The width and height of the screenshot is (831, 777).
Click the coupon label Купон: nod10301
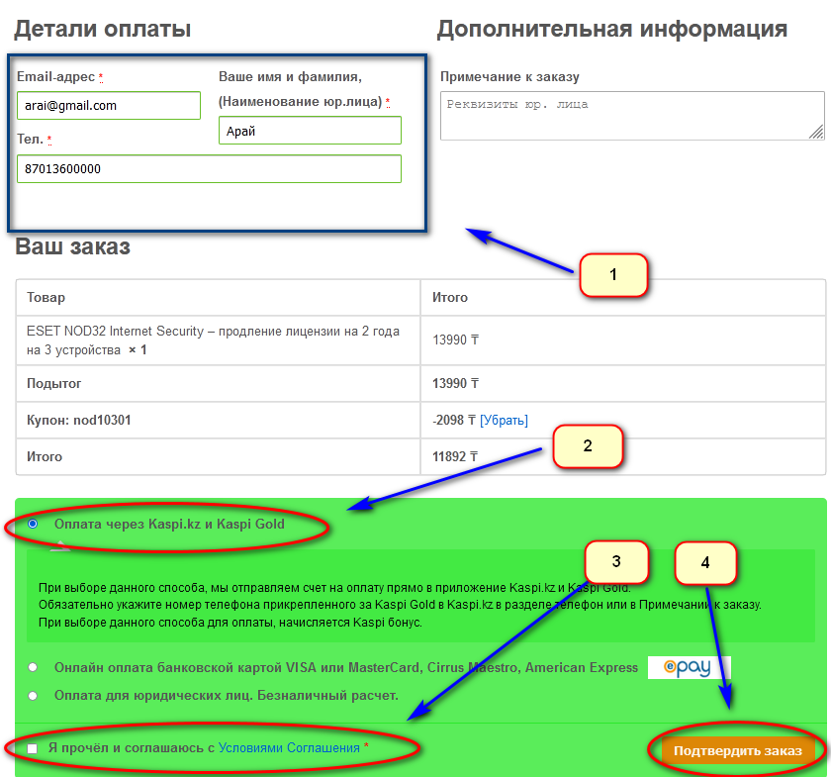click(x=79, y=420)
